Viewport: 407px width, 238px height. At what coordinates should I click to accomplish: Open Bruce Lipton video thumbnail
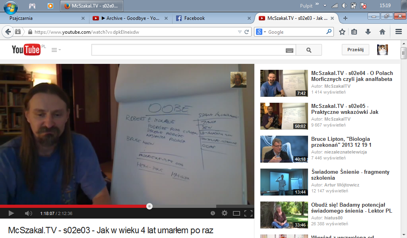284,149
